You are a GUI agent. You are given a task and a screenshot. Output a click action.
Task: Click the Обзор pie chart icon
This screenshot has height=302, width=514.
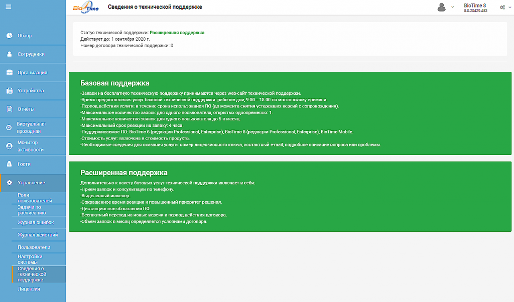coord(10,36)
